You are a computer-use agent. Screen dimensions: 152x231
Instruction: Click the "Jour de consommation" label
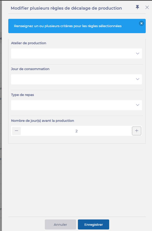click(x=30, y=69)
